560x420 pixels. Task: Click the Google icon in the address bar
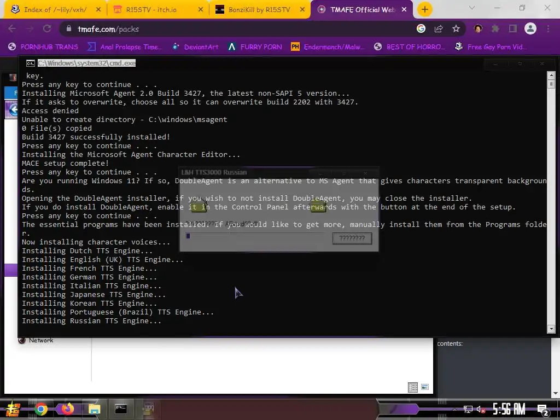[x=421, y=28]
